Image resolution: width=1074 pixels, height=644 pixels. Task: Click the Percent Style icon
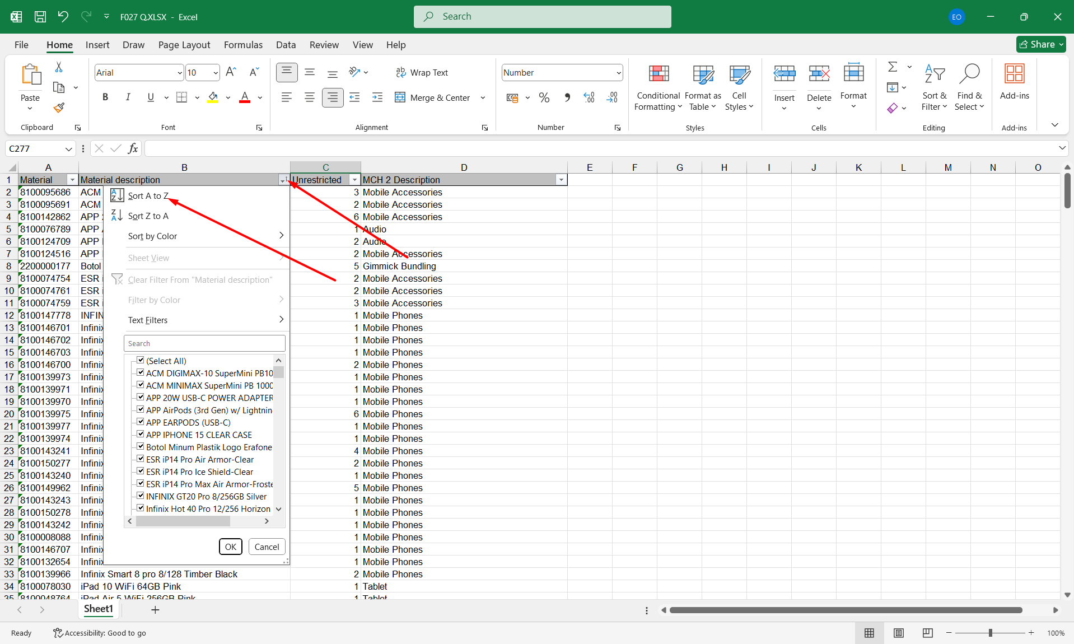tap(544, 97)
